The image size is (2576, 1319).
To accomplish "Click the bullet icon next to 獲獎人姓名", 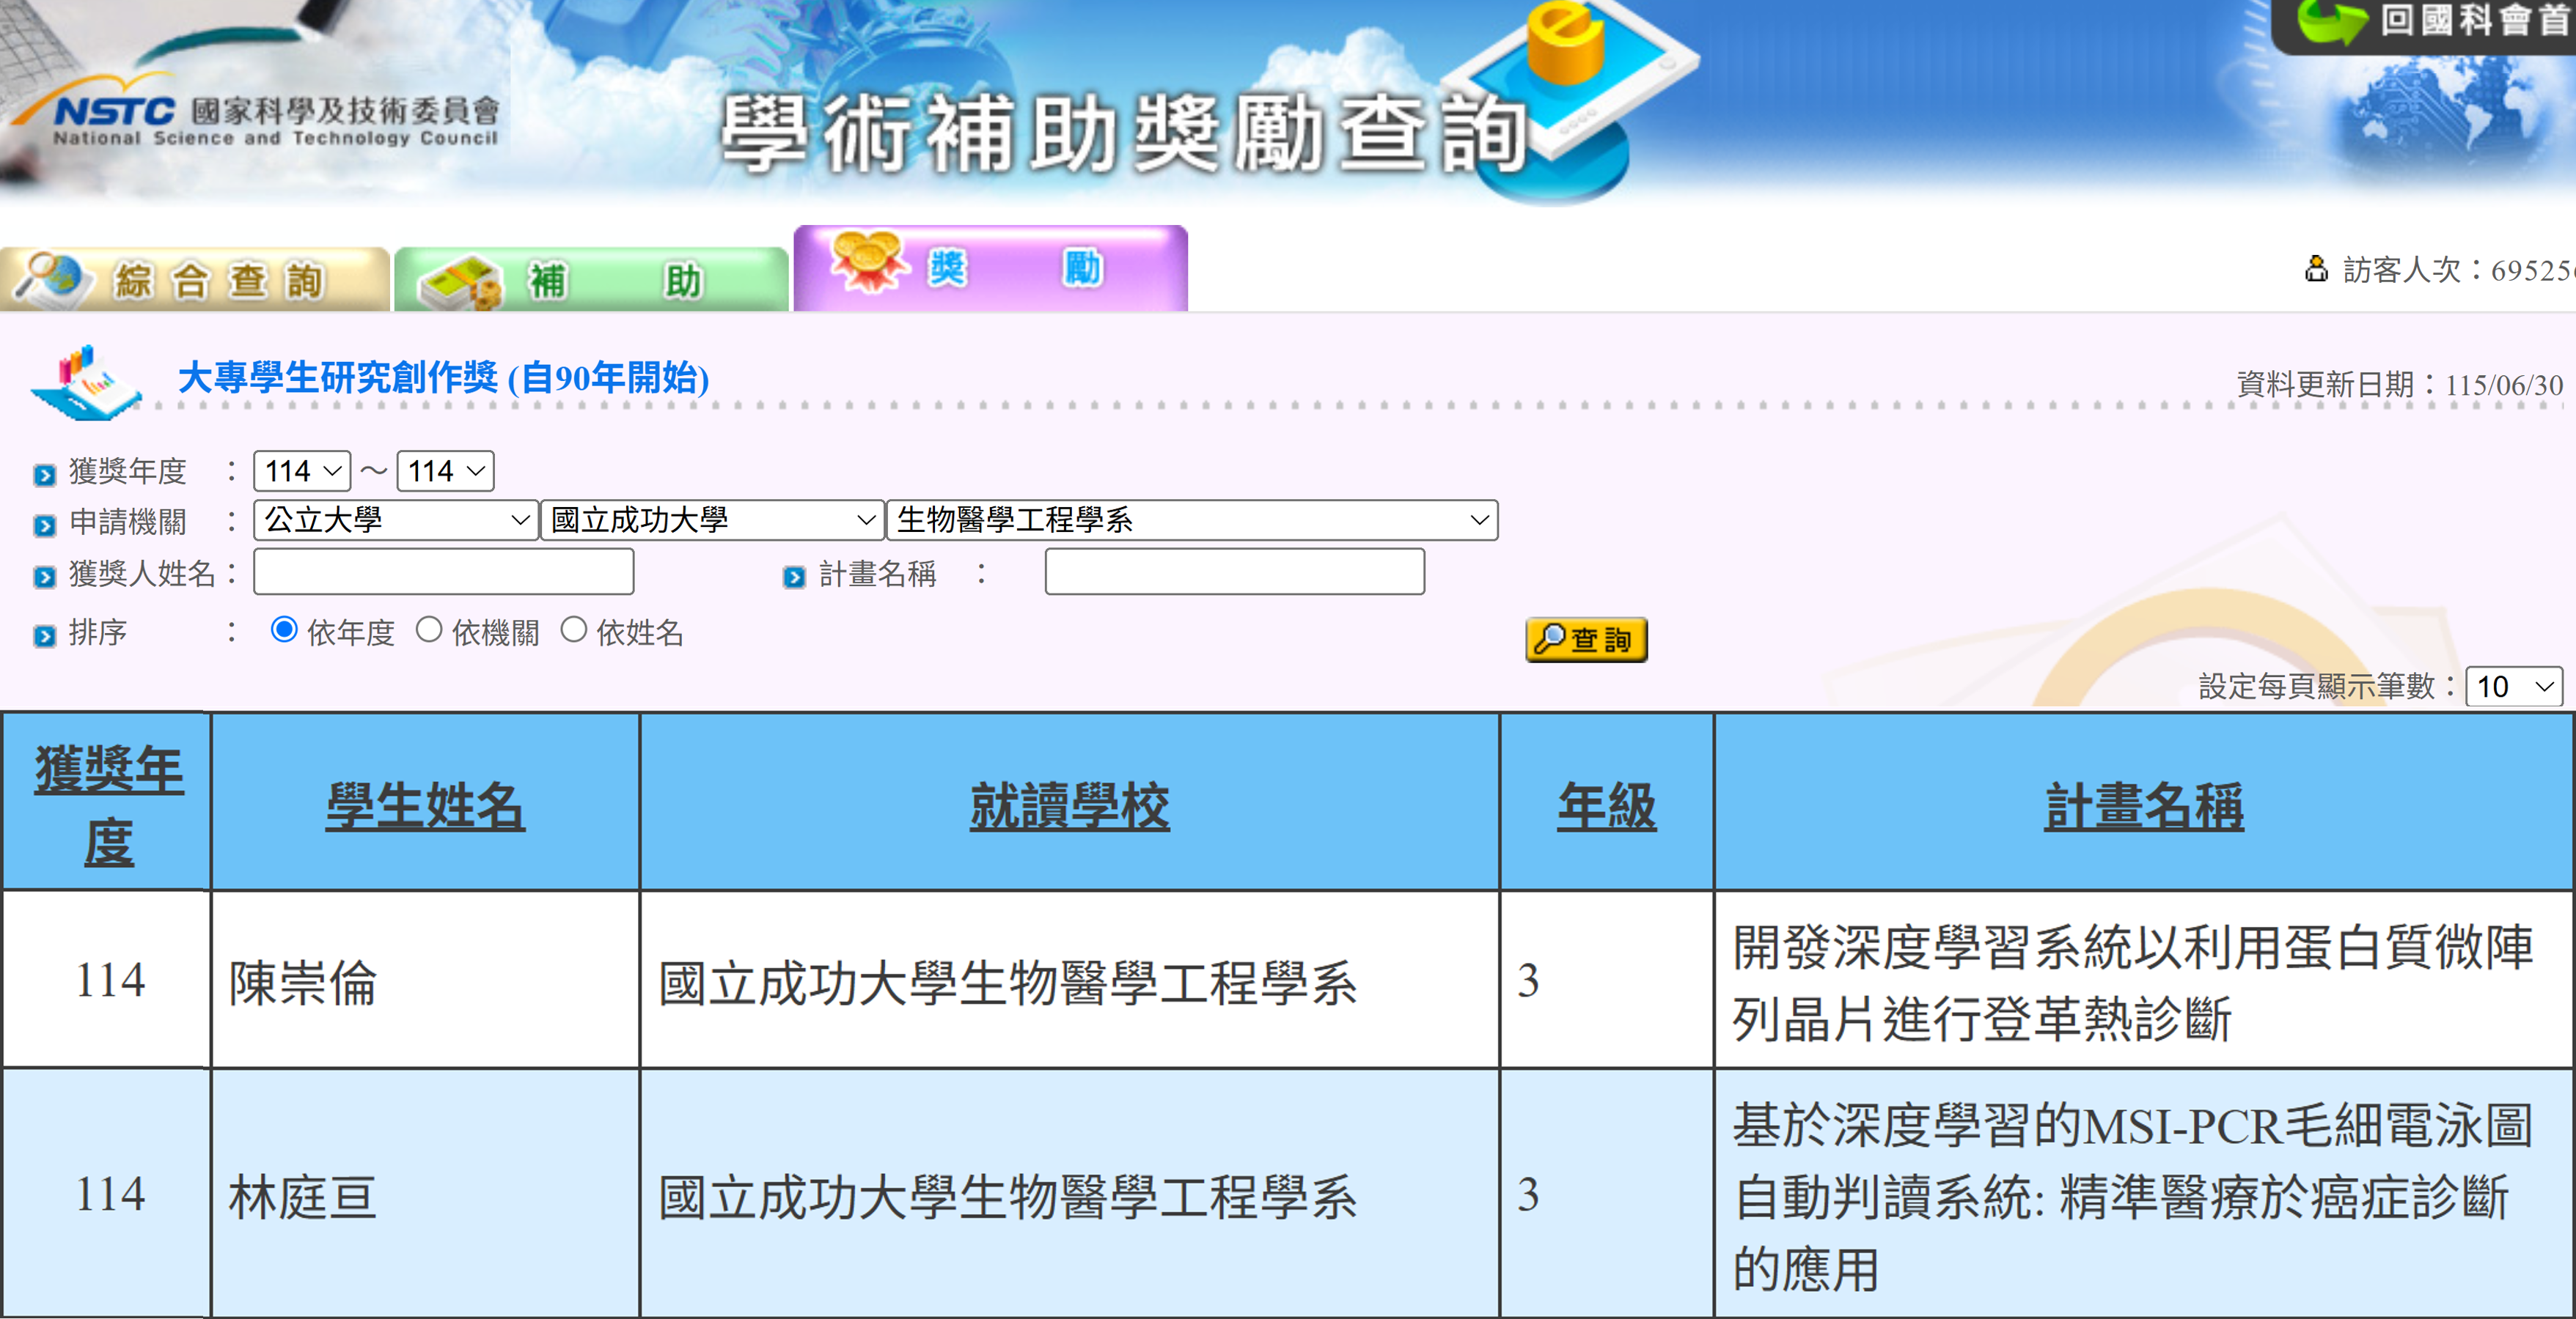I will (44, 577).
